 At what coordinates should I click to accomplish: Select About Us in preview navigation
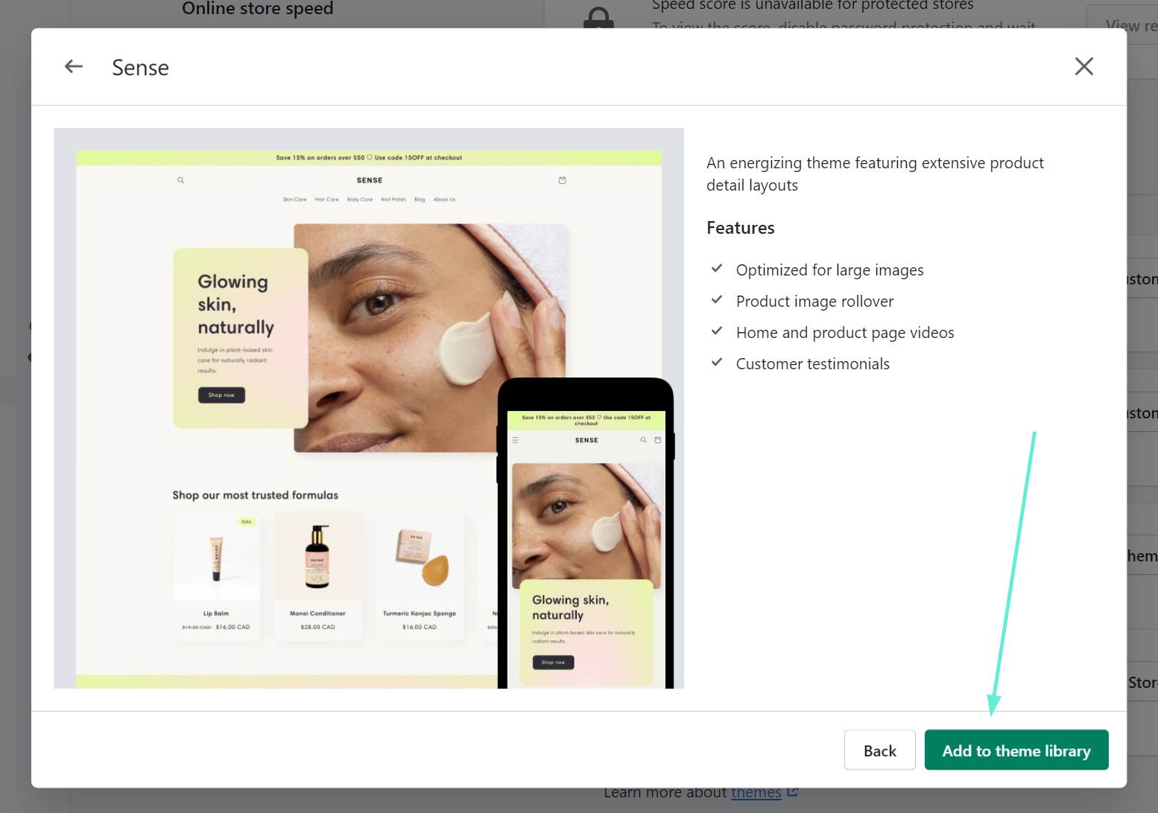tap(444, 200)
